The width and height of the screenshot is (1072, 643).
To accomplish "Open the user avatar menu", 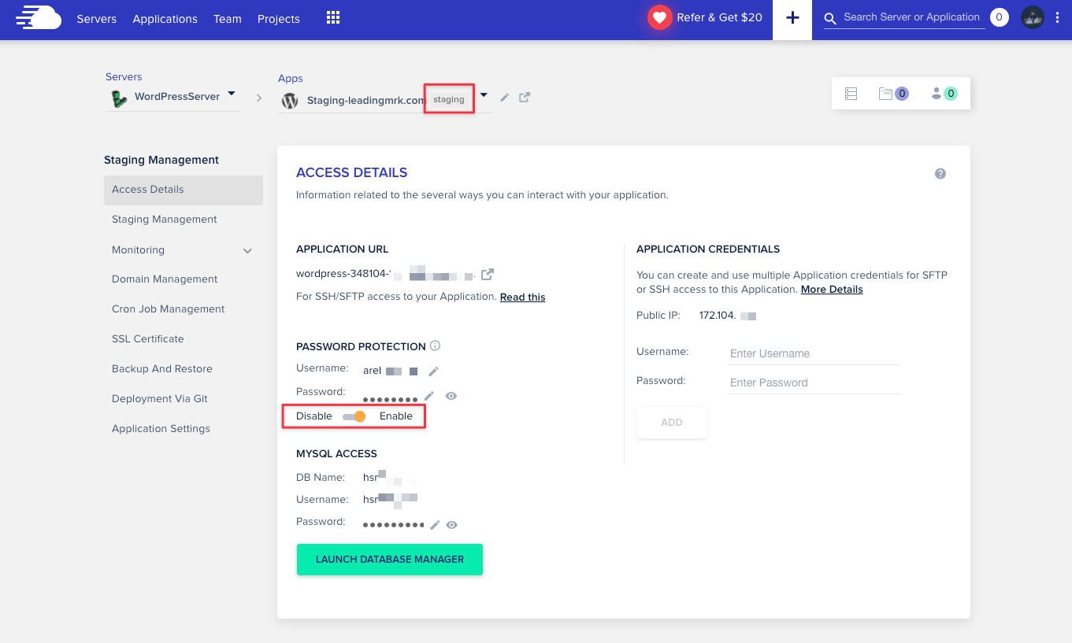I will coord(1033,17).
